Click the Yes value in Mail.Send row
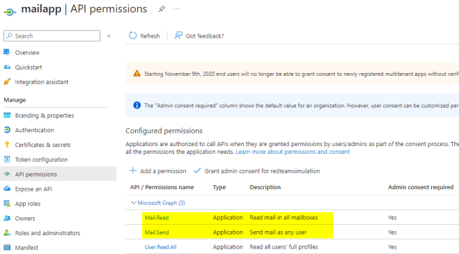This screenshot has width=459, height=254. [392, 232]
